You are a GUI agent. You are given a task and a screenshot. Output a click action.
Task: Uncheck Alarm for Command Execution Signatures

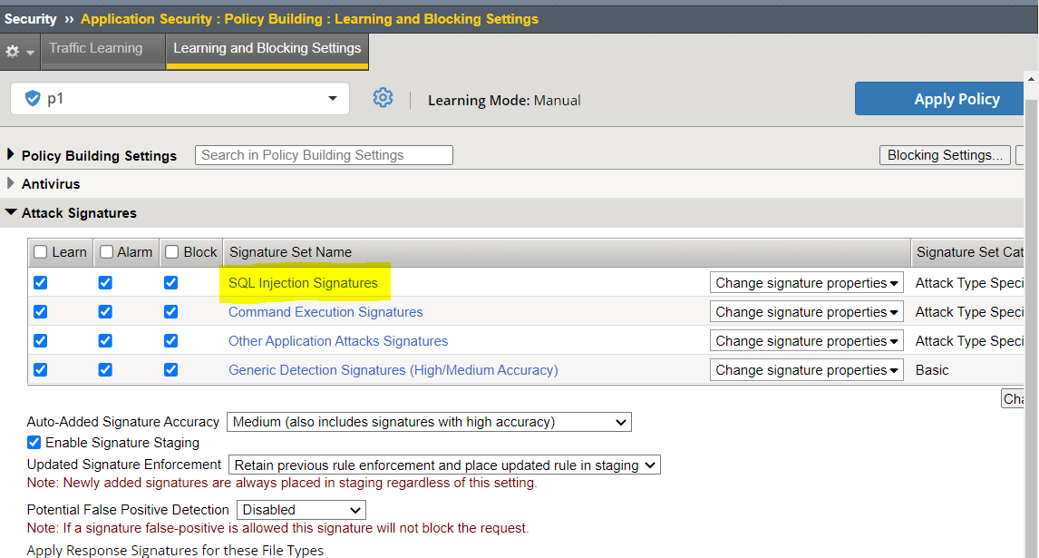(105, 312)
